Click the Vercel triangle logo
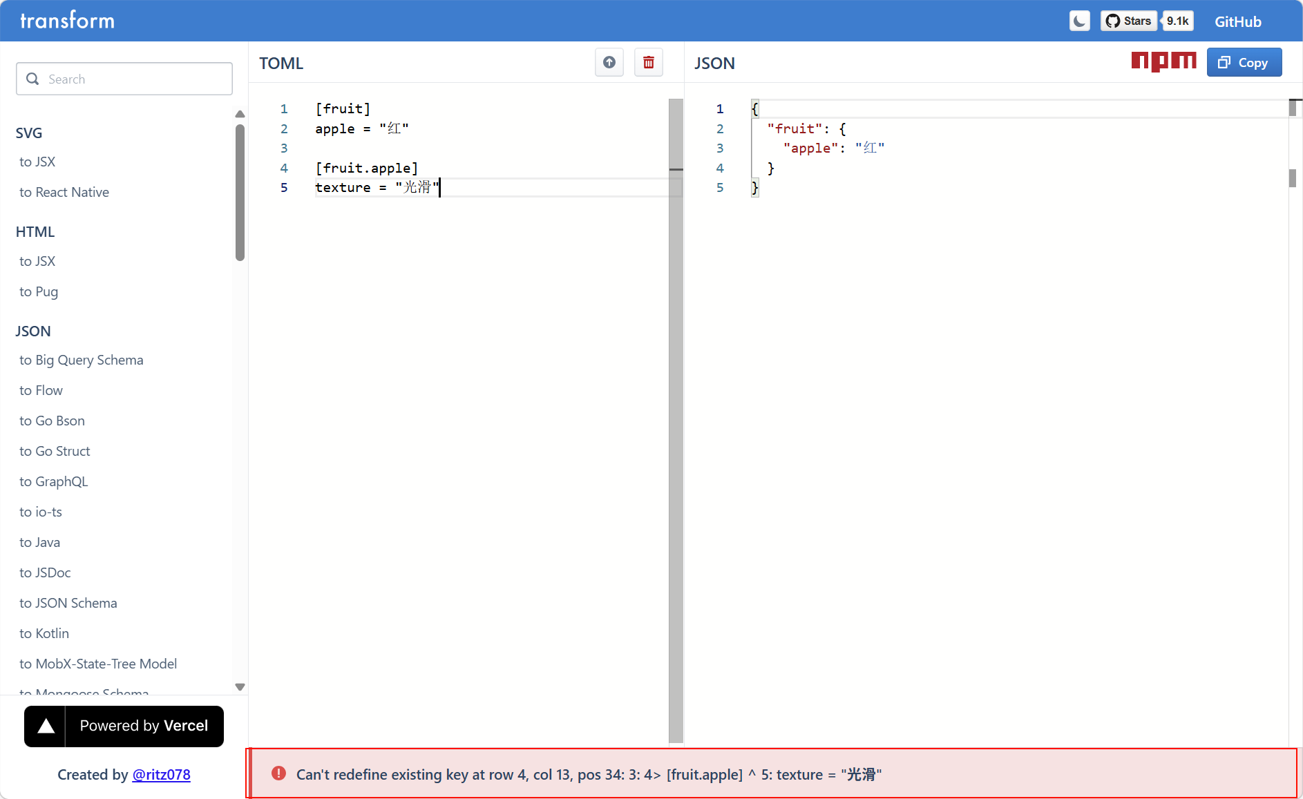Image resolution: width=1303 pixels, height=799 pixels. coord(46,726)
